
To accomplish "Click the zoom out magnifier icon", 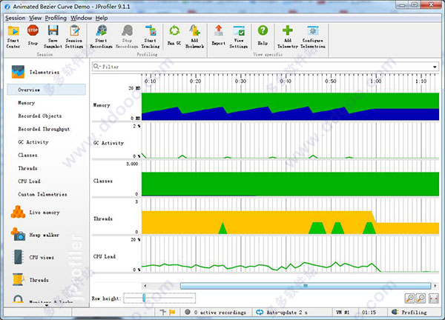I will (421, 299).
